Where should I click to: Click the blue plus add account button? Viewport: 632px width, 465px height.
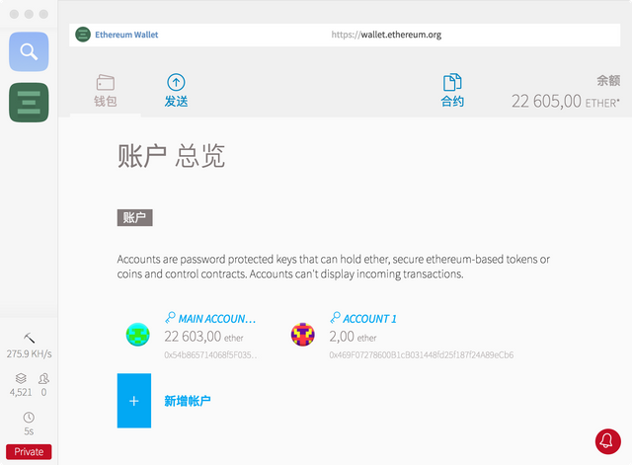(x=134, y=401)
